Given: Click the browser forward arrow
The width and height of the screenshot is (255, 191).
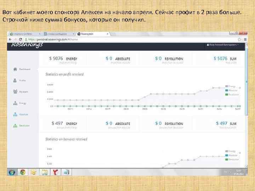Looking at the screenshot, I should (x=15, y=40).
